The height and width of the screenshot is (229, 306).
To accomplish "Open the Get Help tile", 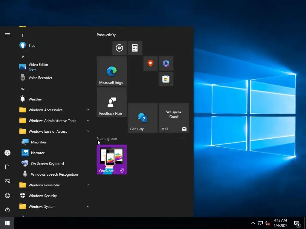I will click(143, 118).
